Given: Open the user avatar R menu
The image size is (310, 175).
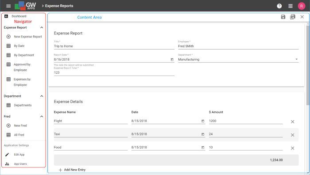Looking at the screenshot, I should pyautogui.click(x=302, y=6).
